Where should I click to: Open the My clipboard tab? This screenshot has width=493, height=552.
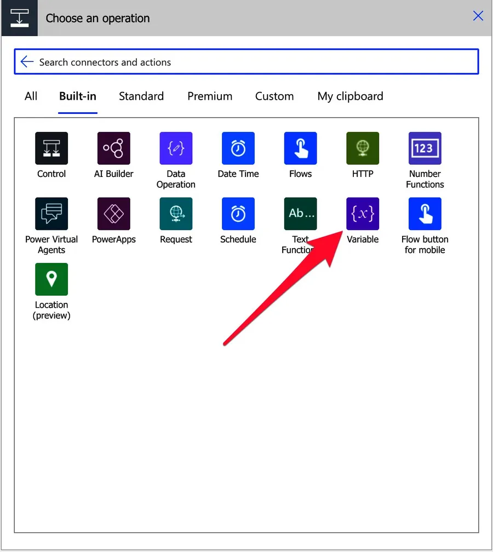(350, 96)
